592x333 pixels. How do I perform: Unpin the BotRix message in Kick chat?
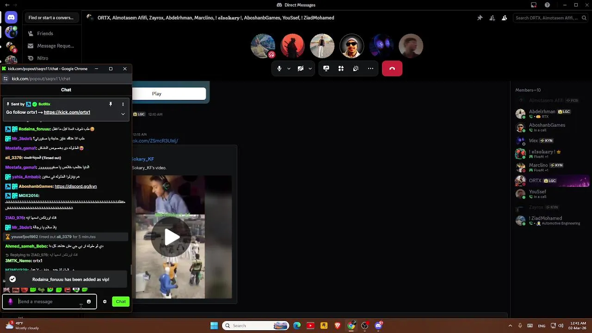tap(111, 104)
